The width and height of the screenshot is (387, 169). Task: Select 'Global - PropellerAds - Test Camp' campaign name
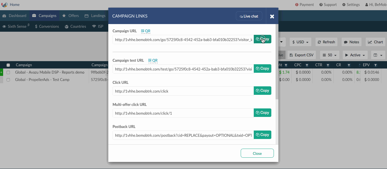click(42, 80)
